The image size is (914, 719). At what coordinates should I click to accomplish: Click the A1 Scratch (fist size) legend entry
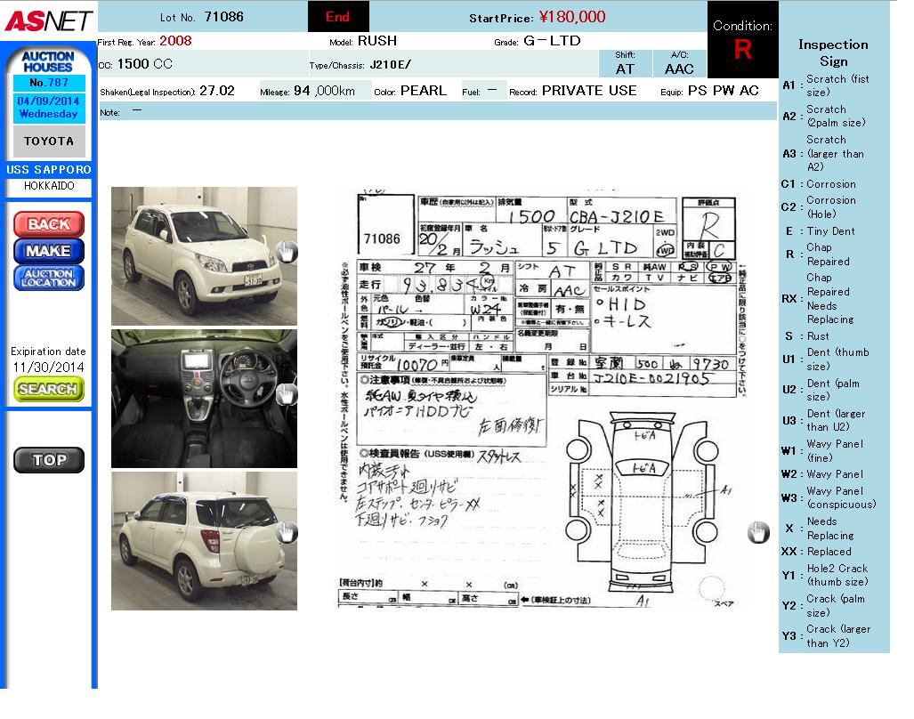825,85
